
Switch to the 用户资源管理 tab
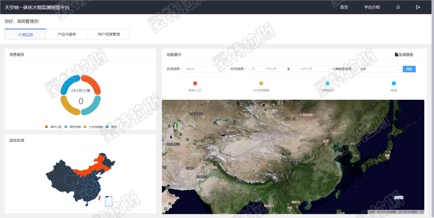pos(109,34)
